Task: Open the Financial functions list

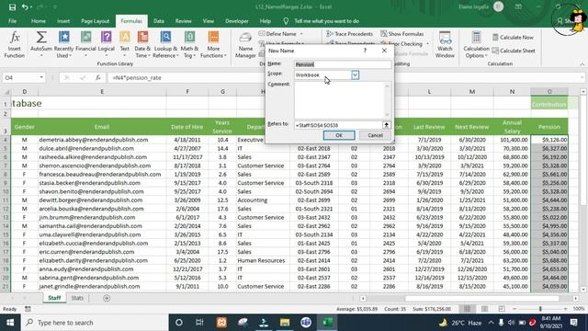Action: [x=85, y=45]
